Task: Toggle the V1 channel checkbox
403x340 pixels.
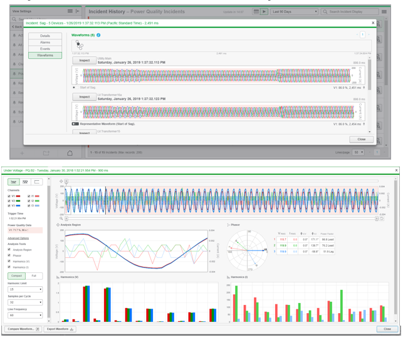Action: click(9, 196)
